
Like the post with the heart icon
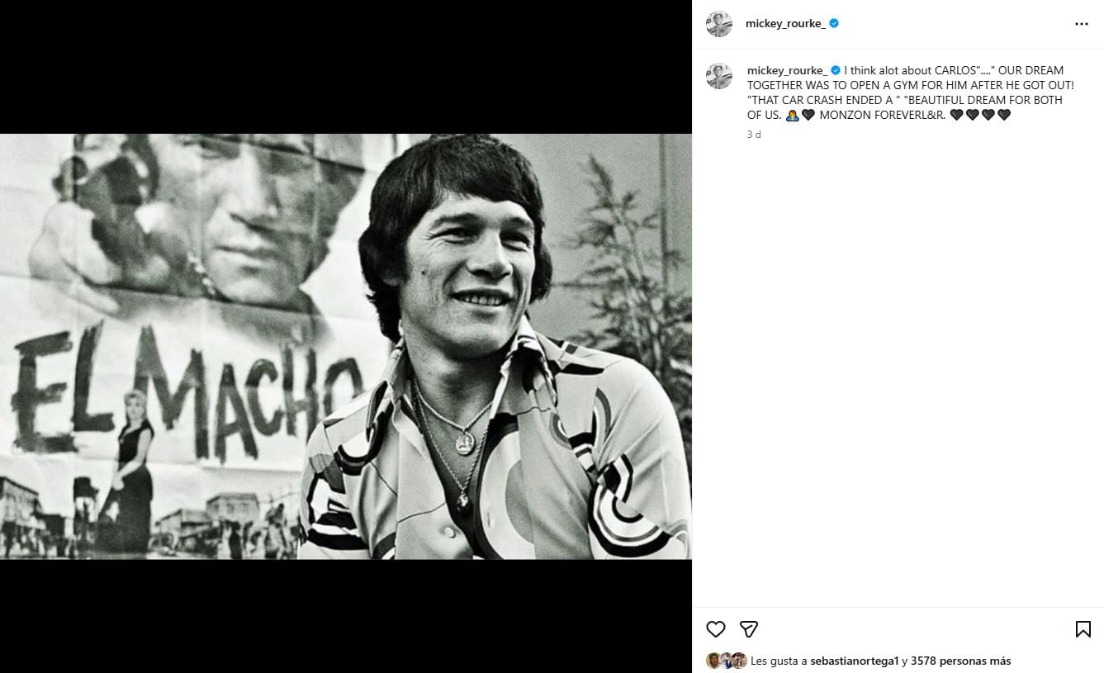(715, 629)
